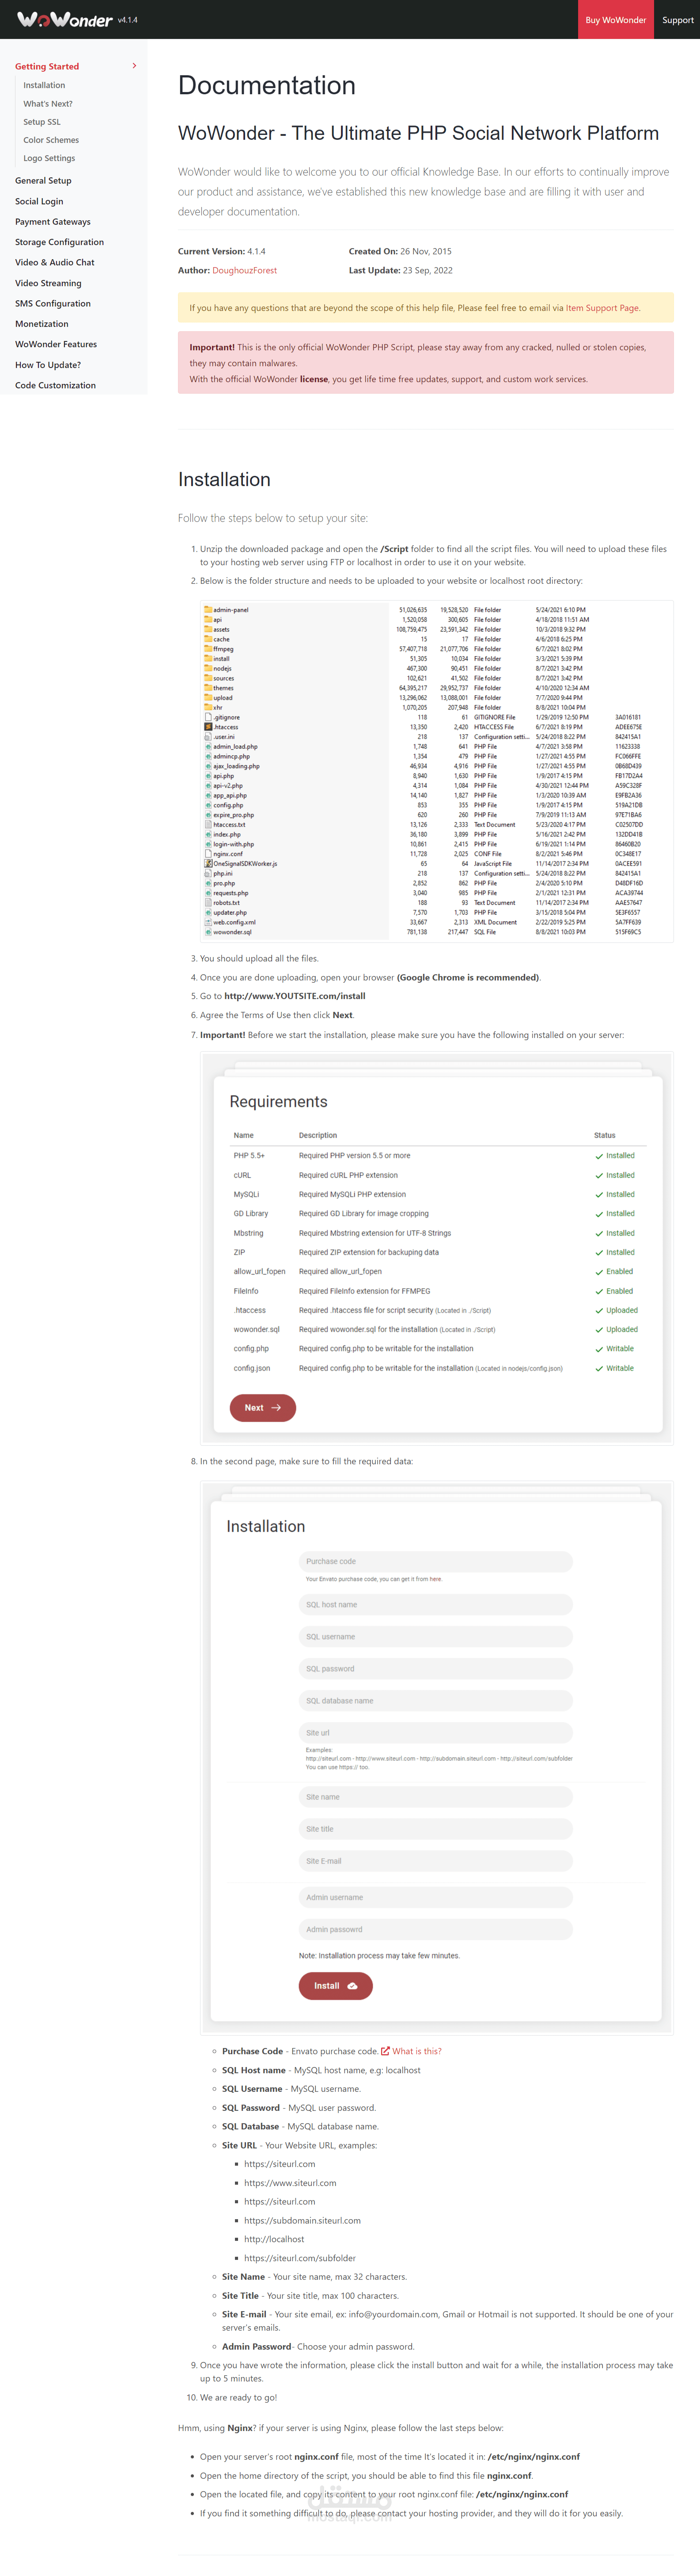Open Buy WoWonder in header
The height and width of the screenshot is (2576, 700).
point(615,20)
